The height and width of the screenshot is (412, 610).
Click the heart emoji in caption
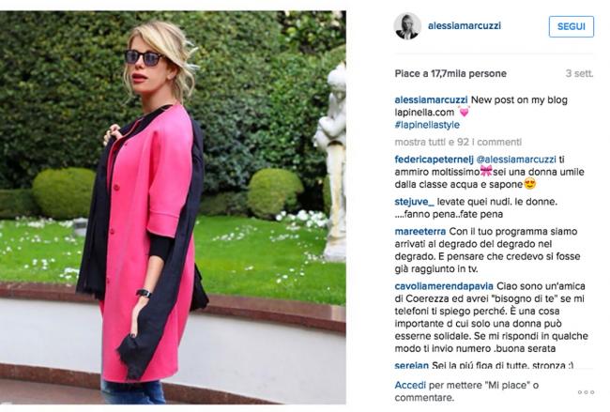tap(465, 112)
